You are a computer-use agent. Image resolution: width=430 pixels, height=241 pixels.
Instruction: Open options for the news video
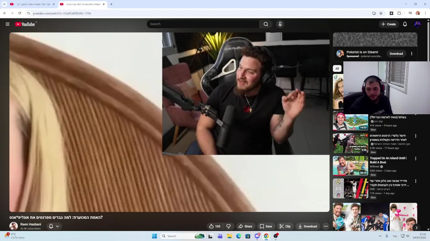click(x=416, y=136)
